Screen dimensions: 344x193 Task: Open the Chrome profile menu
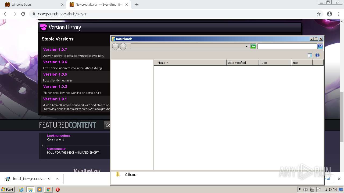click(329, 14)
